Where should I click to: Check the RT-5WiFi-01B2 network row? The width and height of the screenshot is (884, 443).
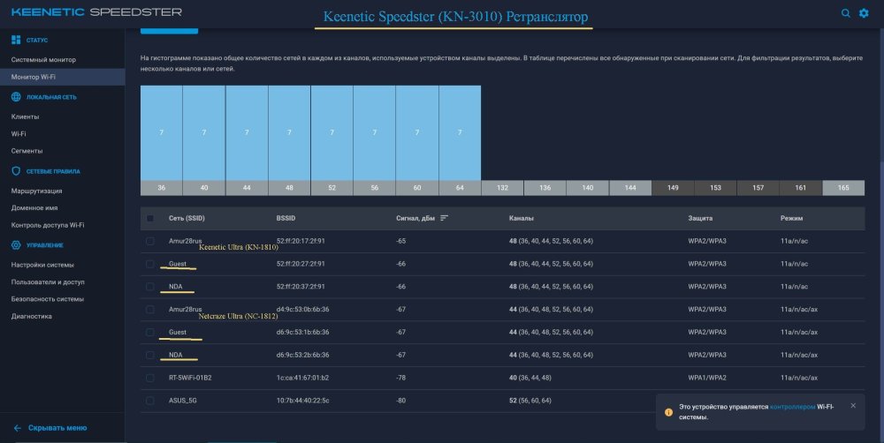pos(150,378)
